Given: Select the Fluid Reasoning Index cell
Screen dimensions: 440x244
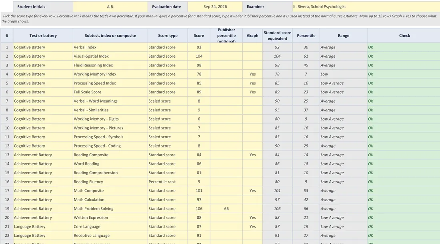Looking at the screenshot, I should (x=110, y=65).
